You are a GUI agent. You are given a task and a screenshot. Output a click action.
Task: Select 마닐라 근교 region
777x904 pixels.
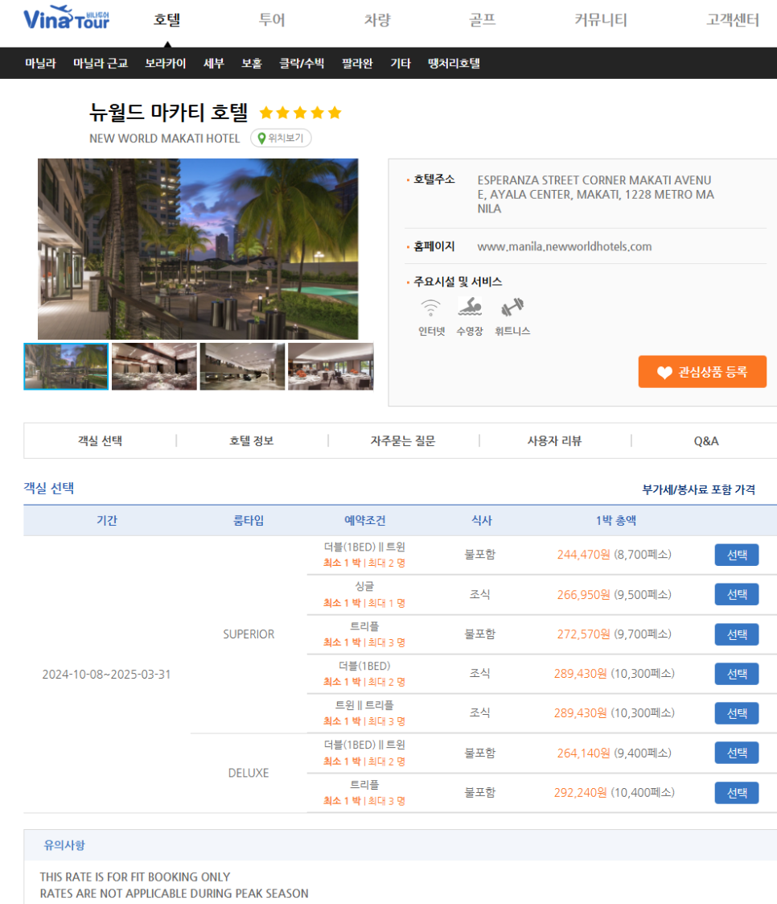pyautogui.click(x=101, y=64)
